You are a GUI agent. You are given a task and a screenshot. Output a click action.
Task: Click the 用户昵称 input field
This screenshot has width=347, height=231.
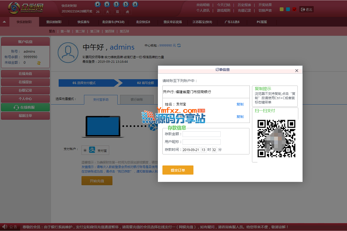(x=202, y=142)
